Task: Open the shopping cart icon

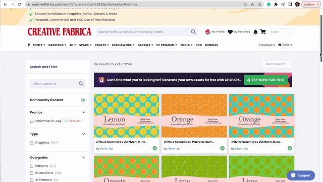Action: click(x=263, y=32)
